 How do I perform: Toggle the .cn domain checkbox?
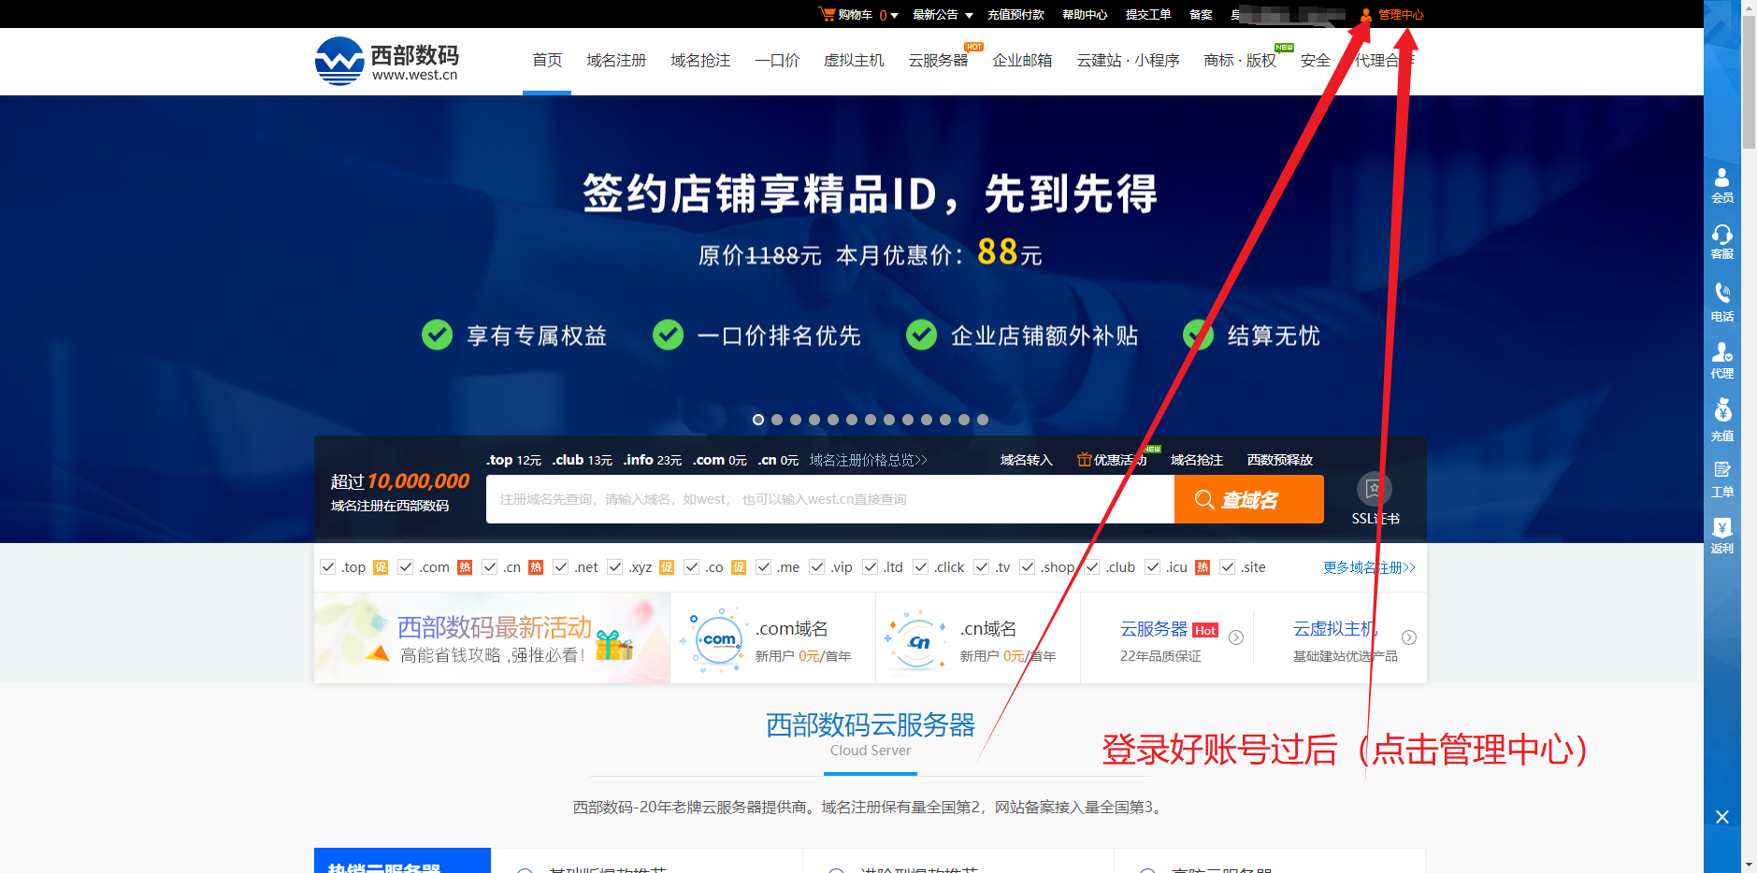[490, 566]
